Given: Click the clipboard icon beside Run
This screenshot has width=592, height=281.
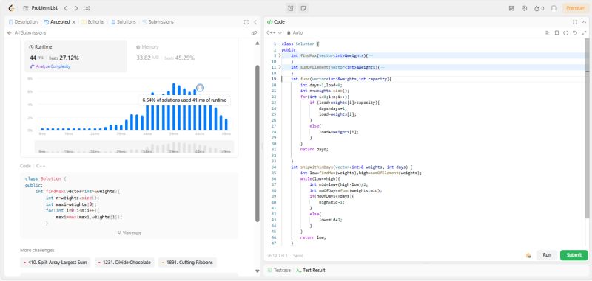Looking at the screenshot, I should tap(528, 255).
